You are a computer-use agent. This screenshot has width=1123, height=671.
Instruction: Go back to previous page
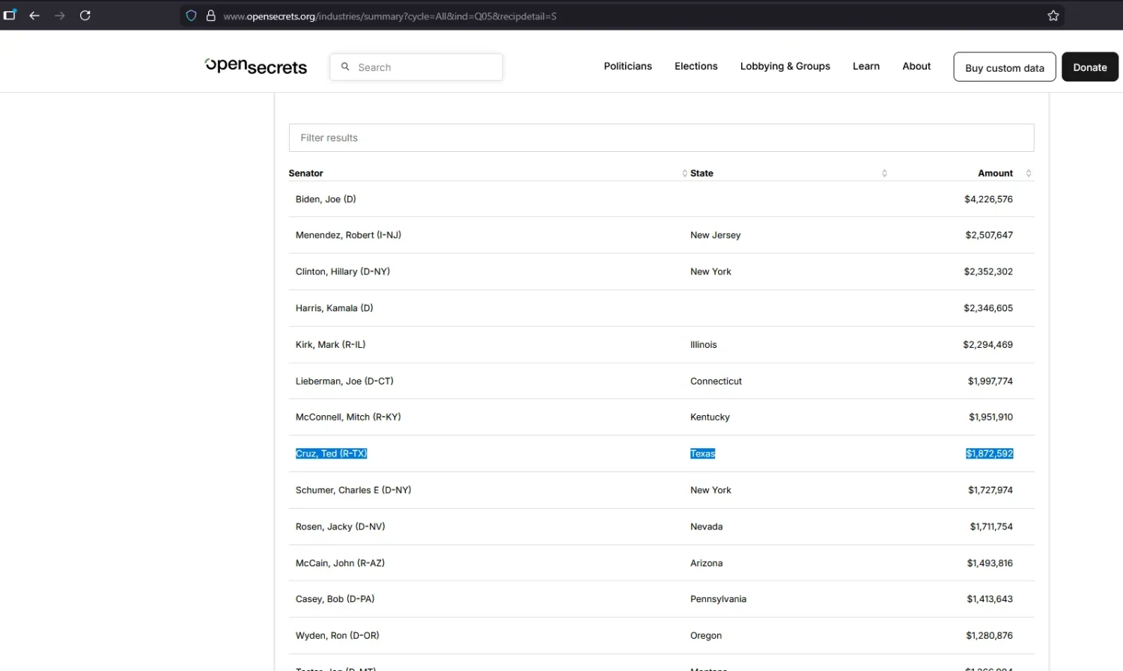(x=34, y=16)
